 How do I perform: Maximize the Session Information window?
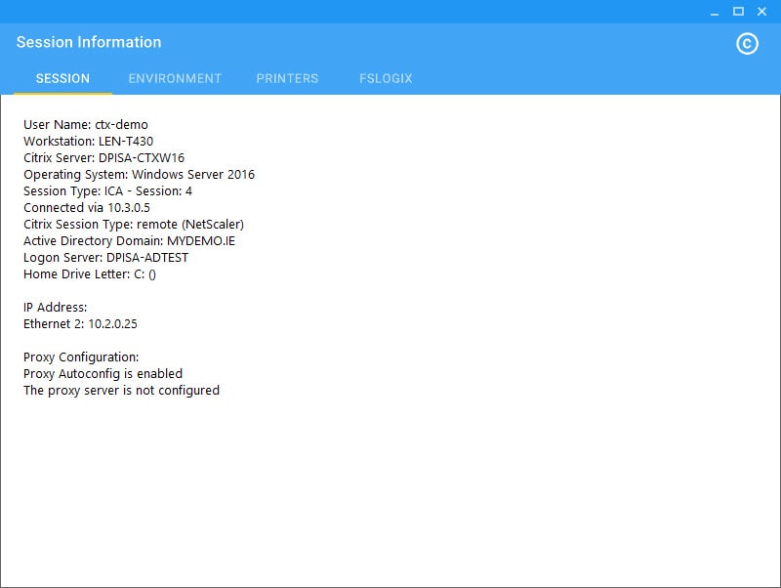(738, 12)
